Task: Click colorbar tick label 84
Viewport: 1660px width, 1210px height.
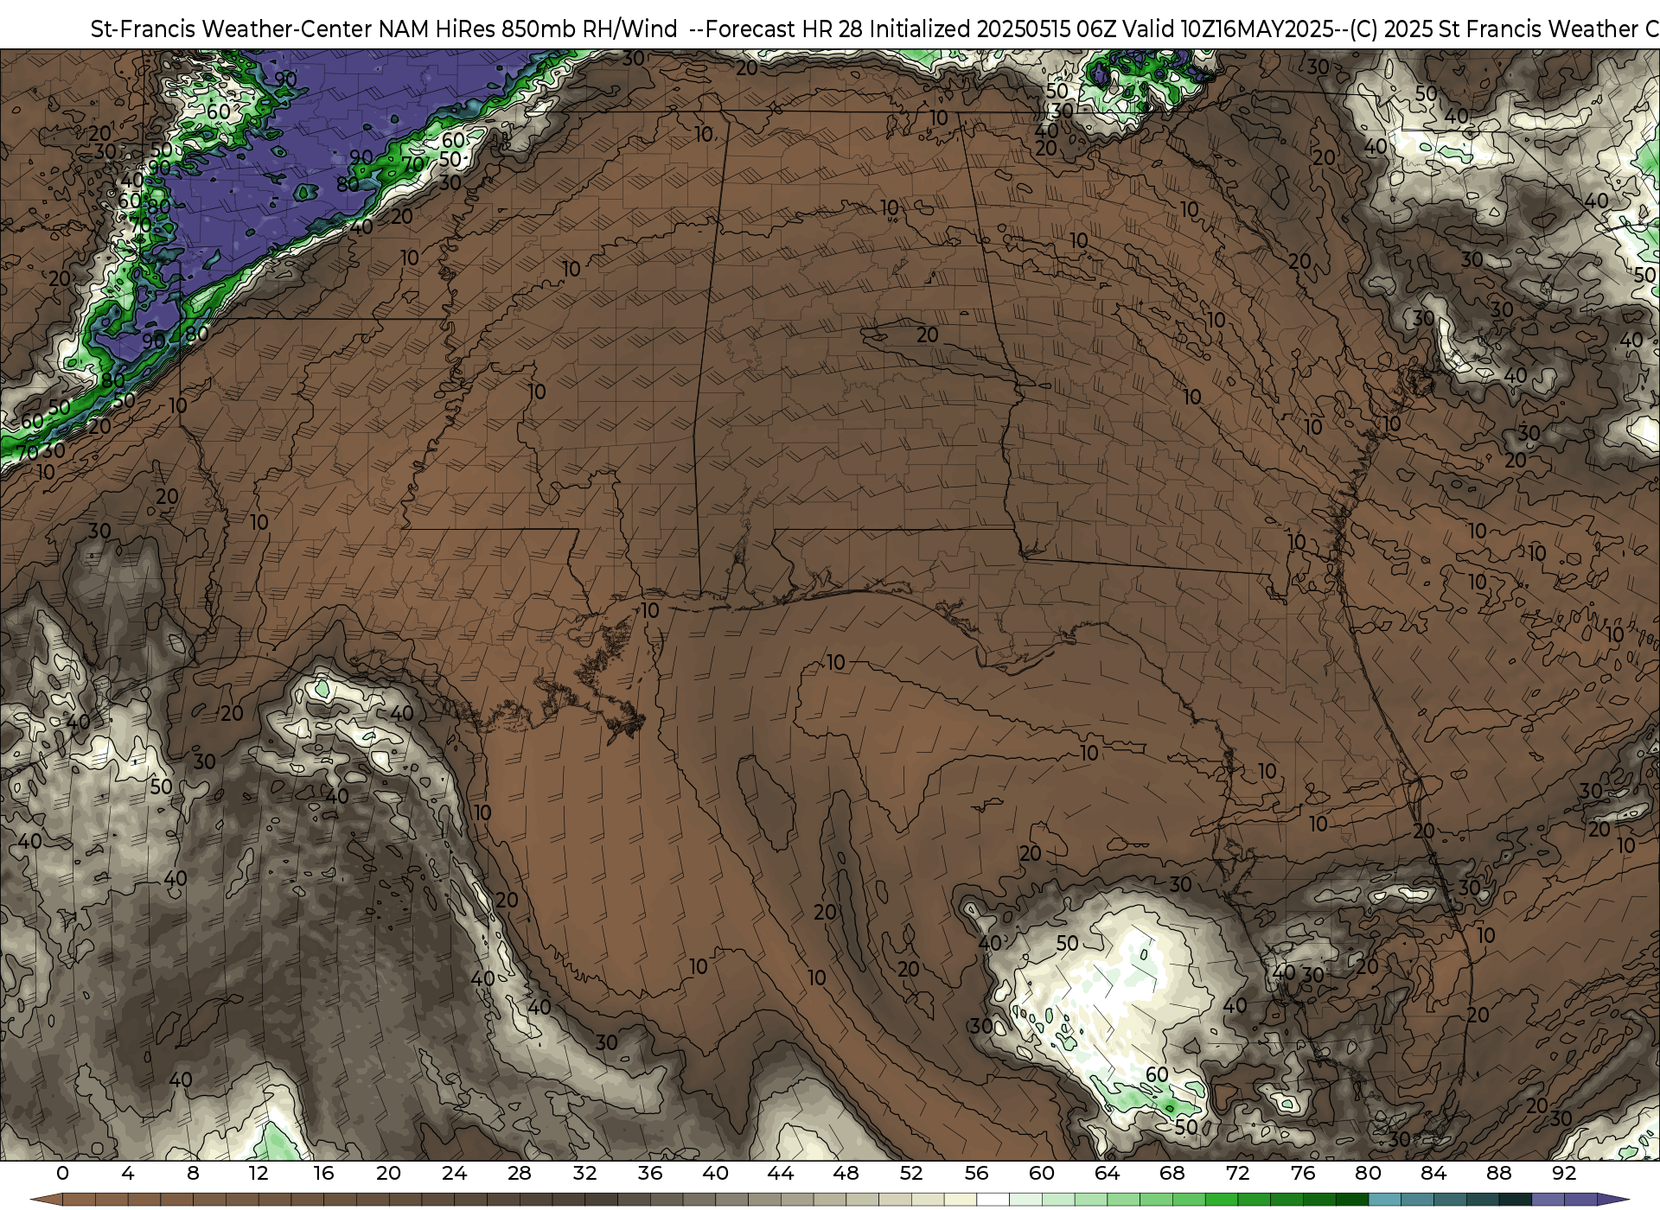Action: click(x=1433, y=1173)
